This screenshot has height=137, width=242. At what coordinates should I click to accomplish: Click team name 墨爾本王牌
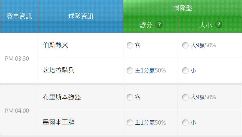click(x=59, y=122)
